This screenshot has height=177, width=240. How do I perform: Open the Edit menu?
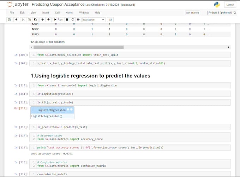coord(22,13)
